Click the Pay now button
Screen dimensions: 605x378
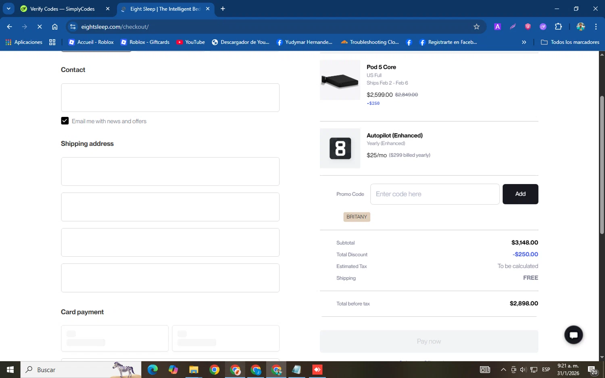tap(429, 341)
